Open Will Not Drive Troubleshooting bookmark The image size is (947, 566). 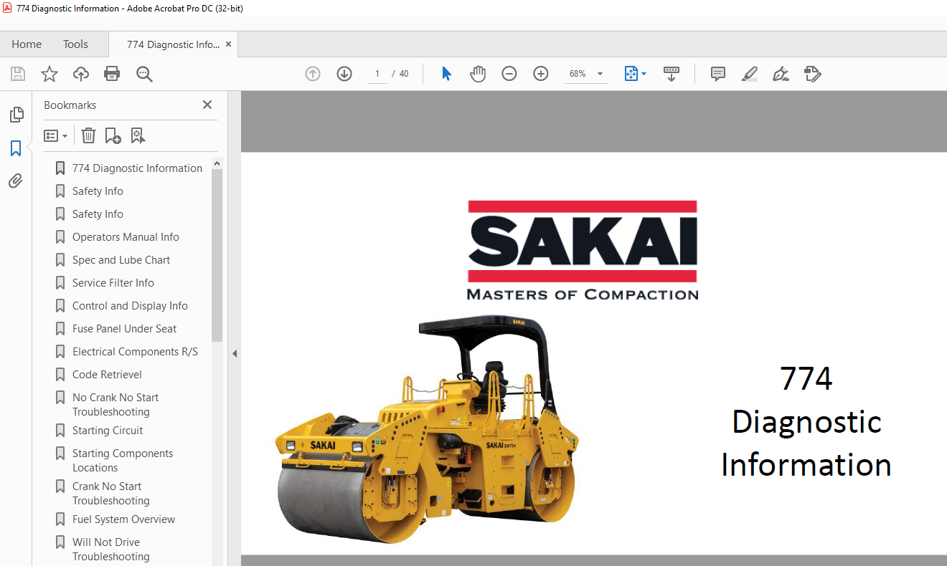coord(111,550)
